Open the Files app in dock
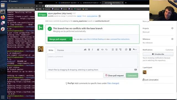The image size is (177, 100). tap(3, 6)
